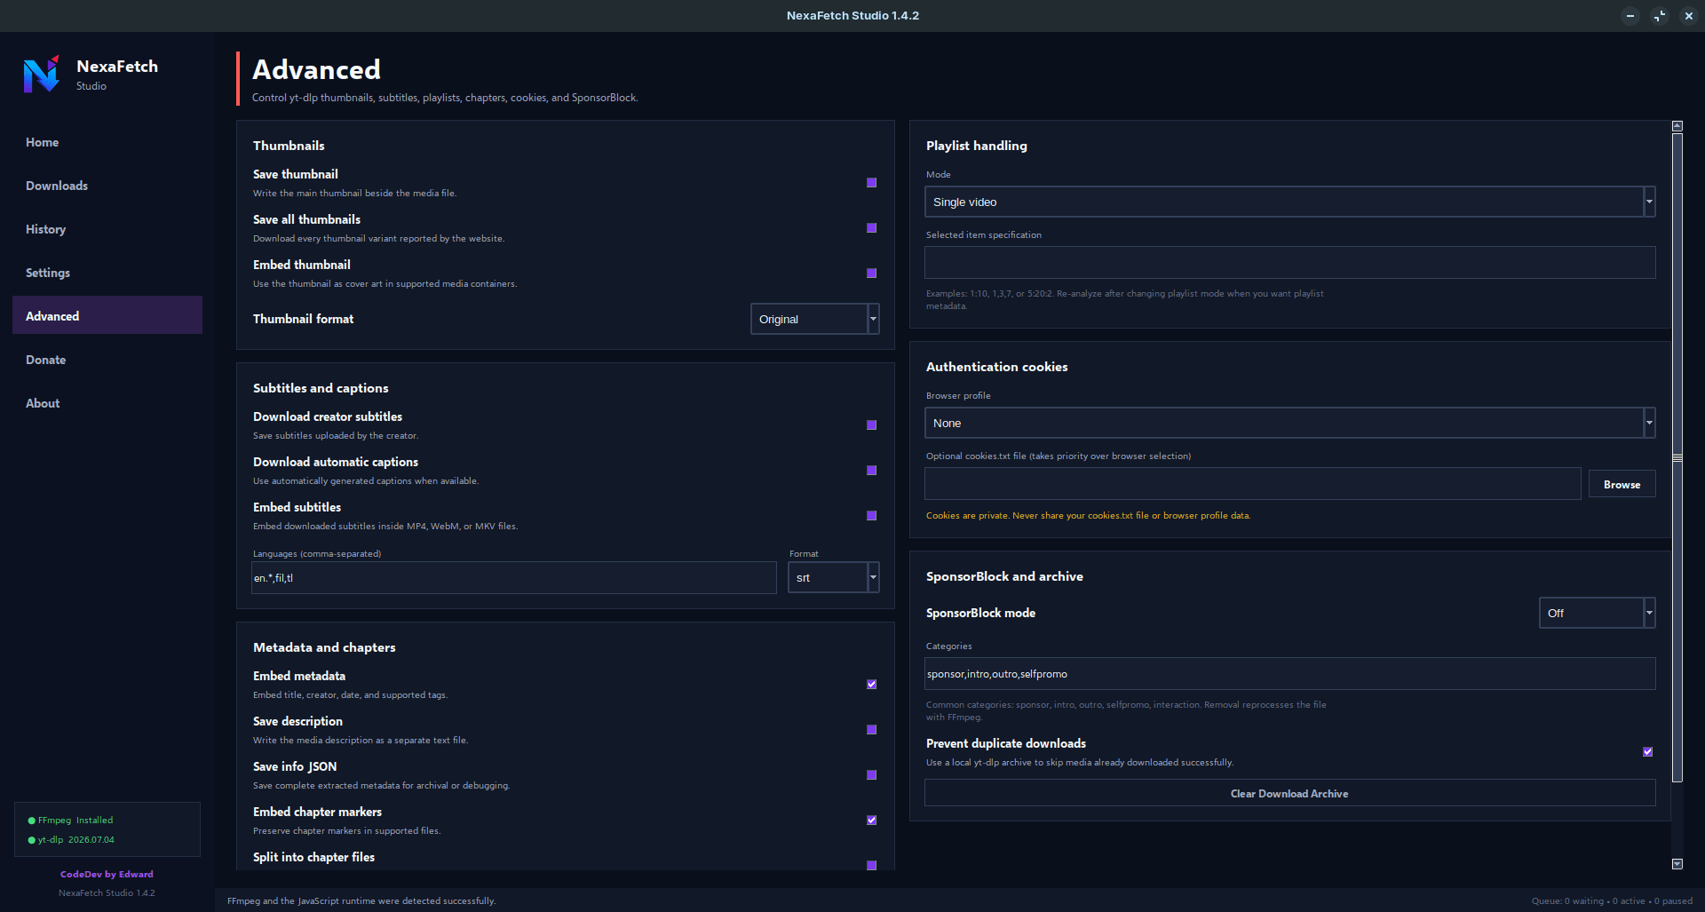Expand the SponsorBlock mode dropdown

(1598, 613)
